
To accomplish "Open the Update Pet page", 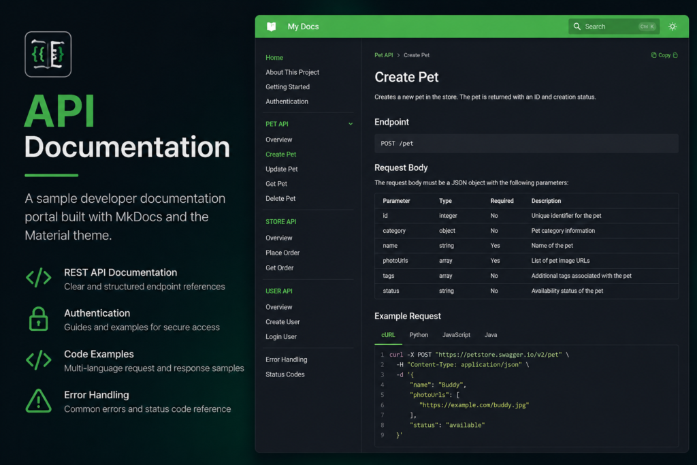I will [281, 170].
